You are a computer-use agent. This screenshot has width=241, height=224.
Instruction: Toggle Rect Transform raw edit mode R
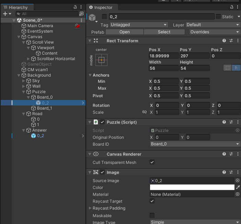pos(236,68)
